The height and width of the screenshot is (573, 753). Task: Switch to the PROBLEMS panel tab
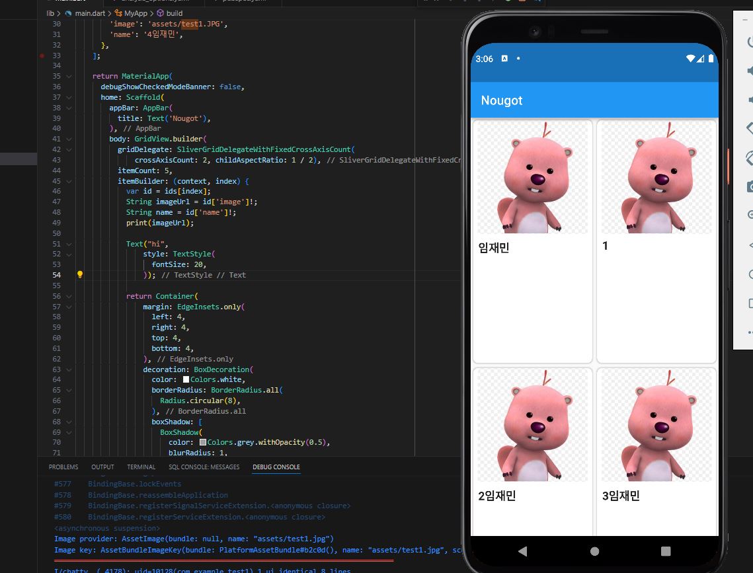click(x=63, y=467)
